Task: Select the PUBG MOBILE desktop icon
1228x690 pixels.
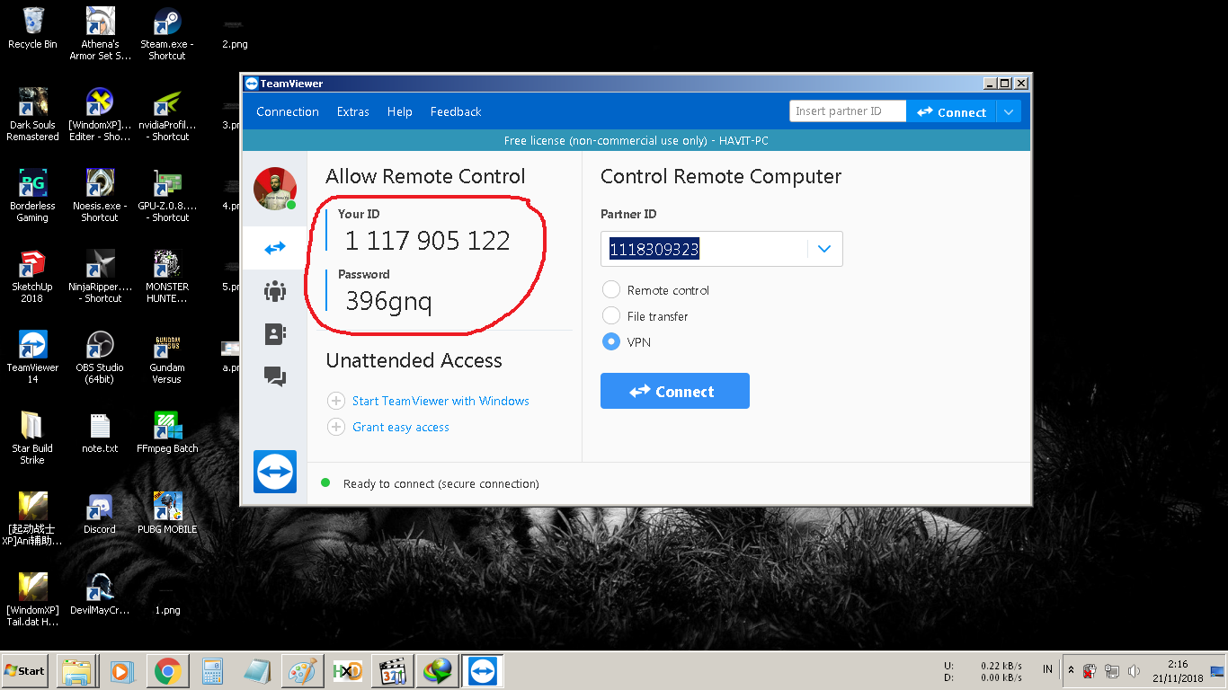Action: [x=167, y=512]
